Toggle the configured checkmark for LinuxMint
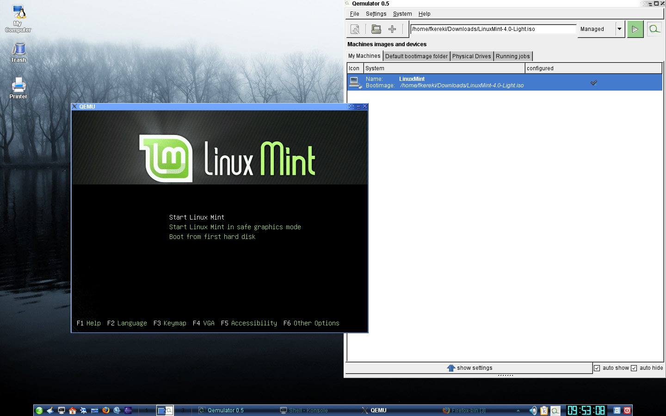Viewport: 666px width, 416px height. [594, 82]
